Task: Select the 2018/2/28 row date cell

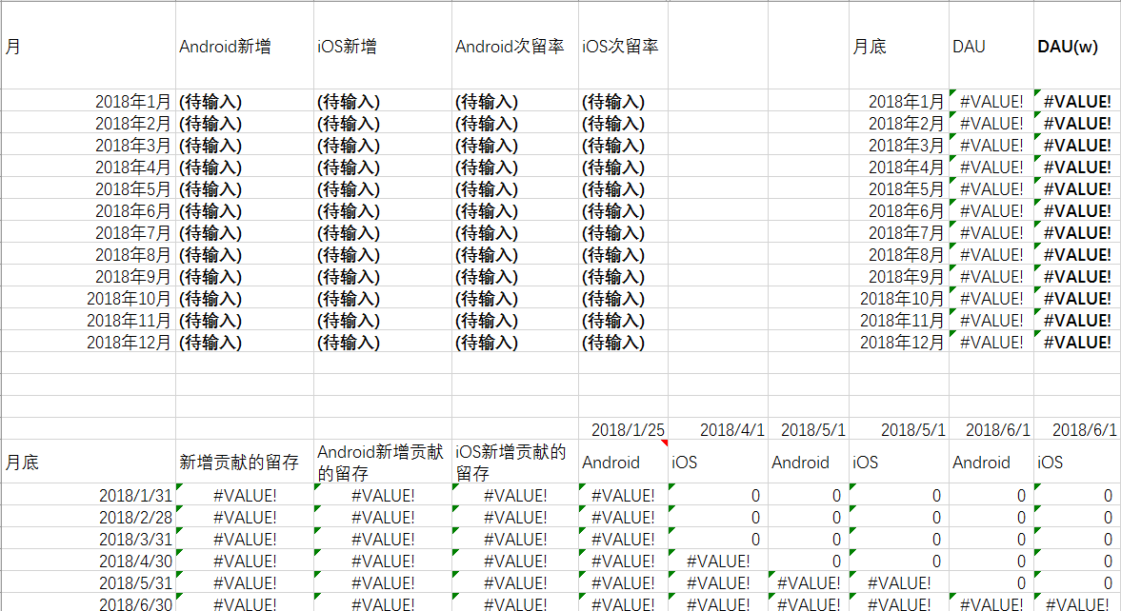Action: click(x=88, y=517)
